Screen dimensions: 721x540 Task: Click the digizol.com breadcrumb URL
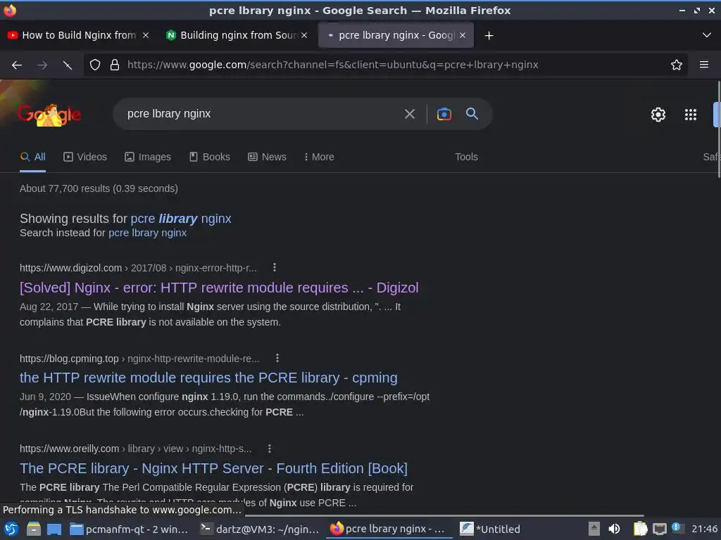pyautogui.click(x=138, y=268)
